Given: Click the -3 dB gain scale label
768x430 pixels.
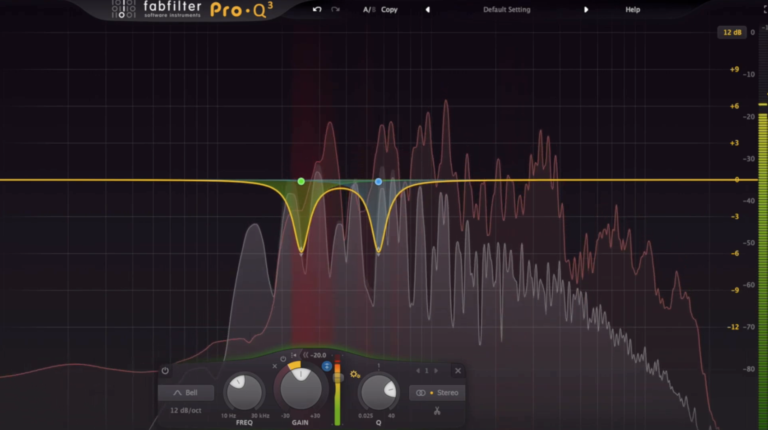Looking at the screenshot, I should pyautogui.click(x=735, y=217).
